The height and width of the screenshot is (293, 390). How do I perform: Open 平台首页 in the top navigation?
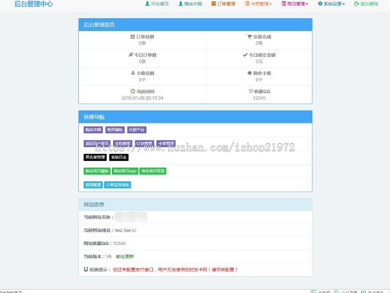click(x=157, y=4)
